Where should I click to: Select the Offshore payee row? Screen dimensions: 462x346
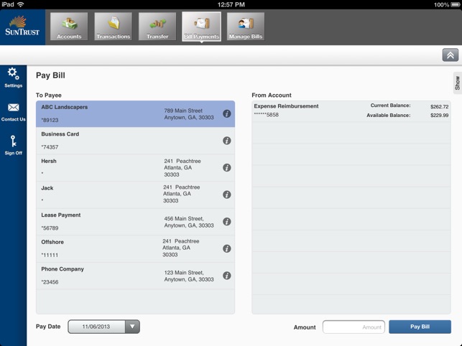click(x=135, y=249)
